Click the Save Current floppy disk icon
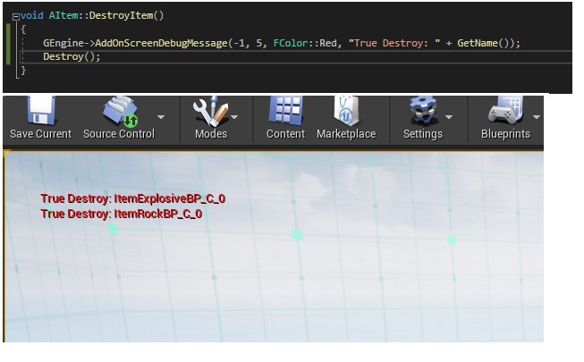The image size is (584, 362). [x=41, y=111]
